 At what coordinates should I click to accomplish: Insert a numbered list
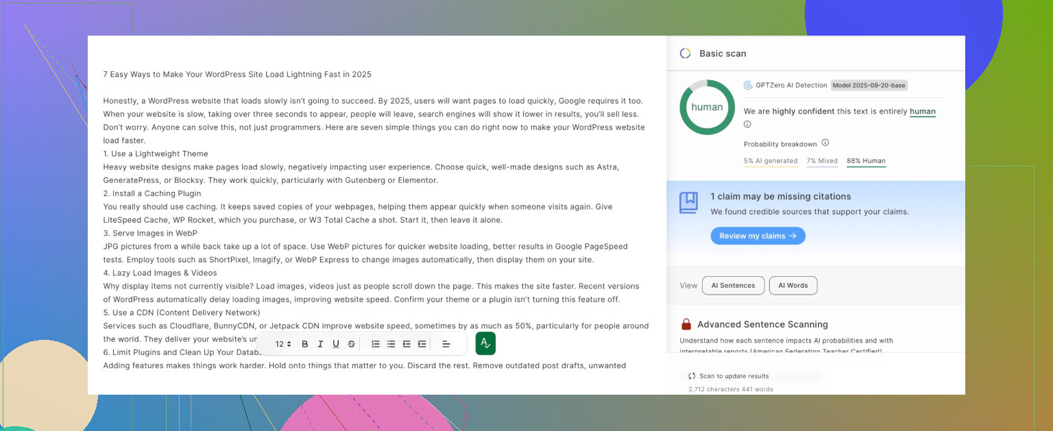376,344
